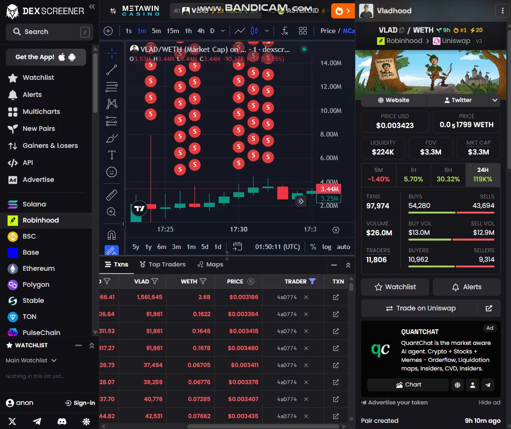511x429 pixels.
Task: Click the Search input field
Action: [49, 32]
